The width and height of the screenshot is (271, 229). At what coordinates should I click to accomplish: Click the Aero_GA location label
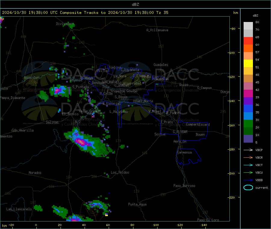[180, 141]
